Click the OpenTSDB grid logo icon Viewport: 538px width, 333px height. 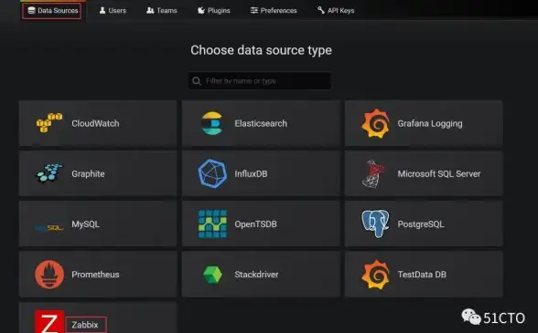tap(212, 224)
